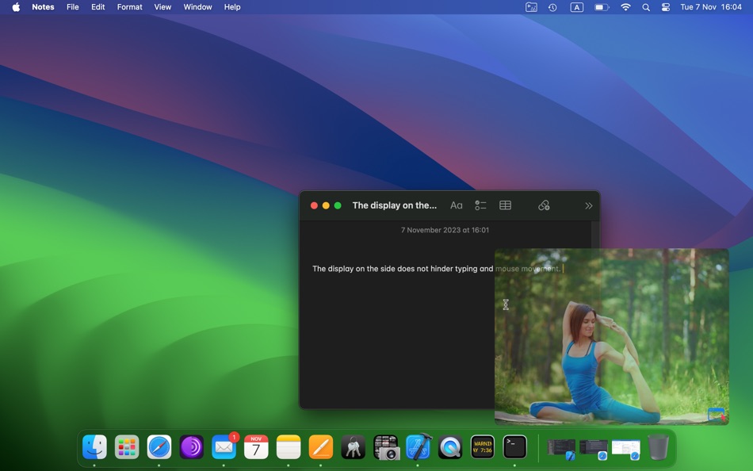Open QuickTime Player from the Dock
753x471 pixels.
click(x=450, y=447)
